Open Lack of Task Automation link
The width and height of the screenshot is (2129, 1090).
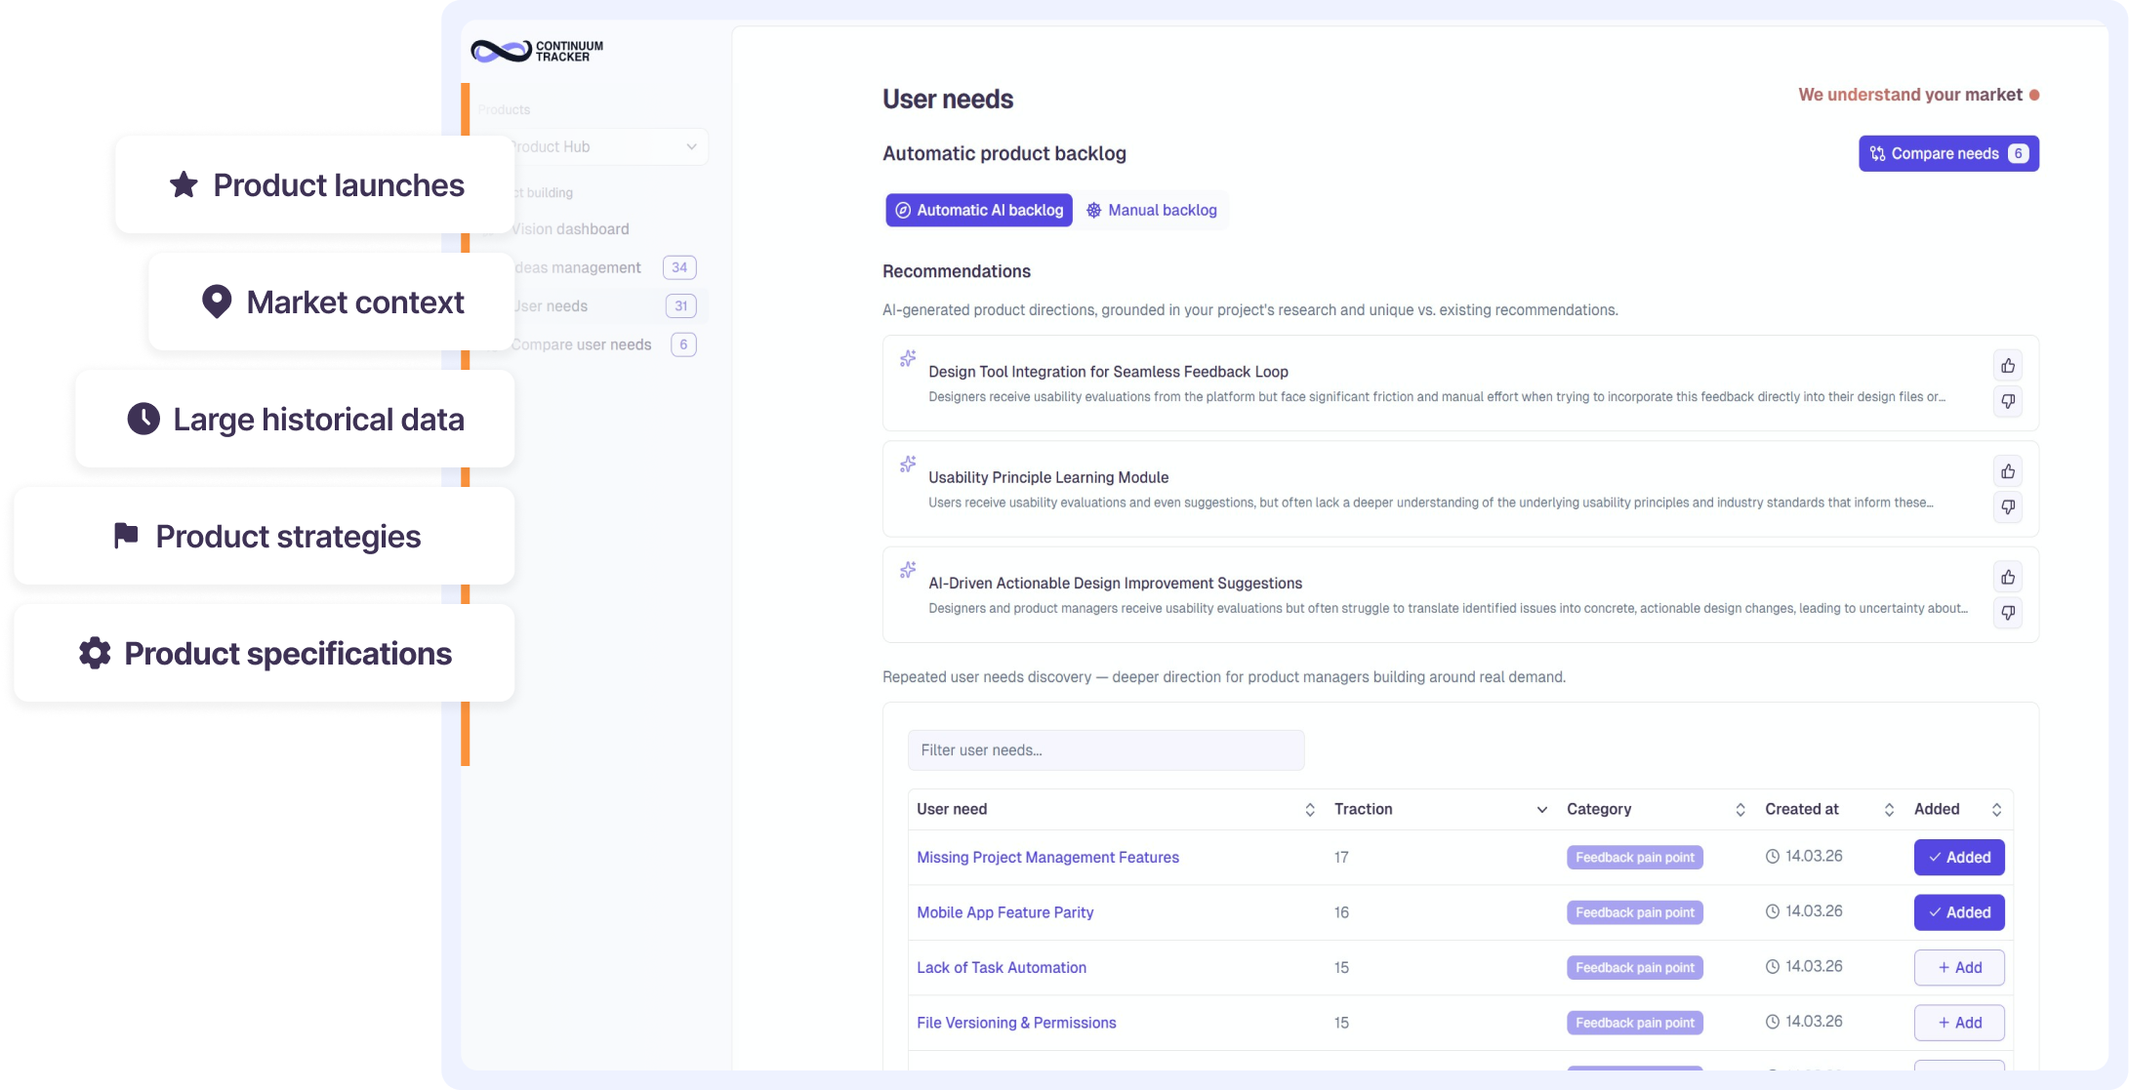1002,967
